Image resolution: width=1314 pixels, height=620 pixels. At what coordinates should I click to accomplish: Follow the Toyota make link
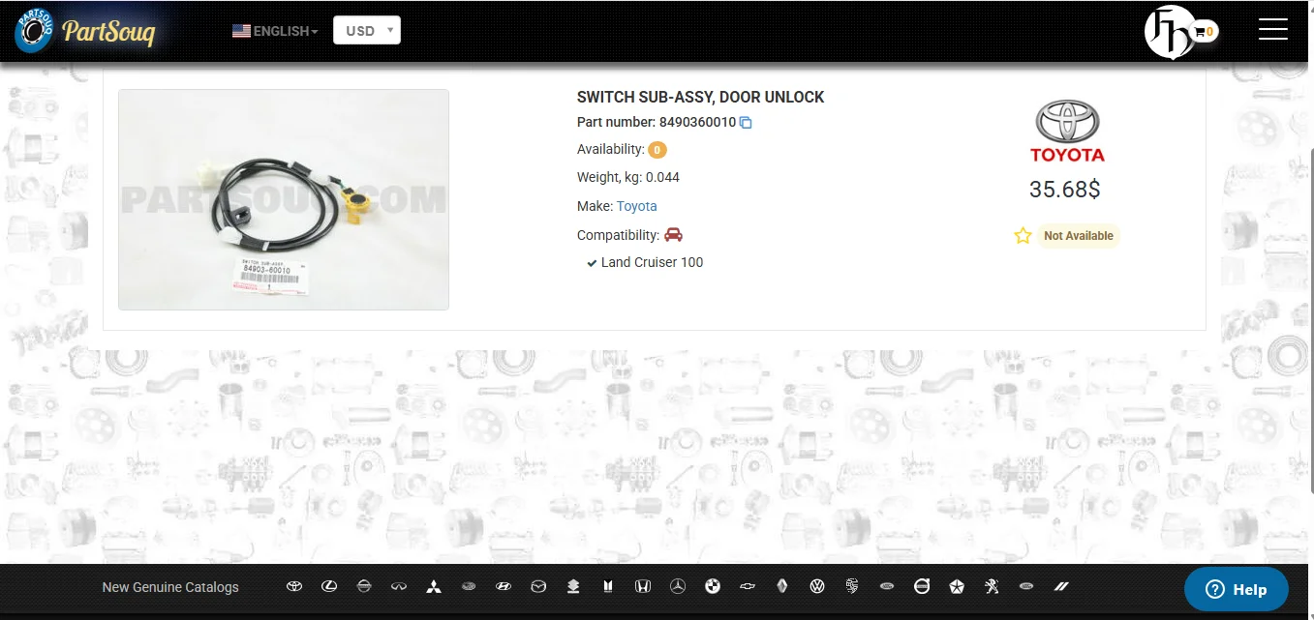pyautogui.click(x=636, y=206)
